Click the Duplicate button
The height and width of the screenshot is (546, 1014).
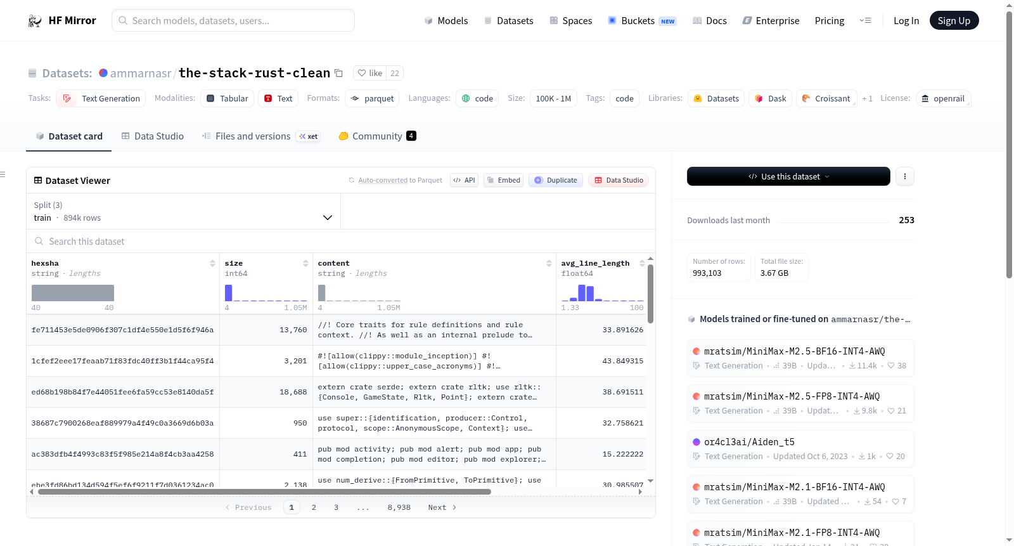point(556,180)
